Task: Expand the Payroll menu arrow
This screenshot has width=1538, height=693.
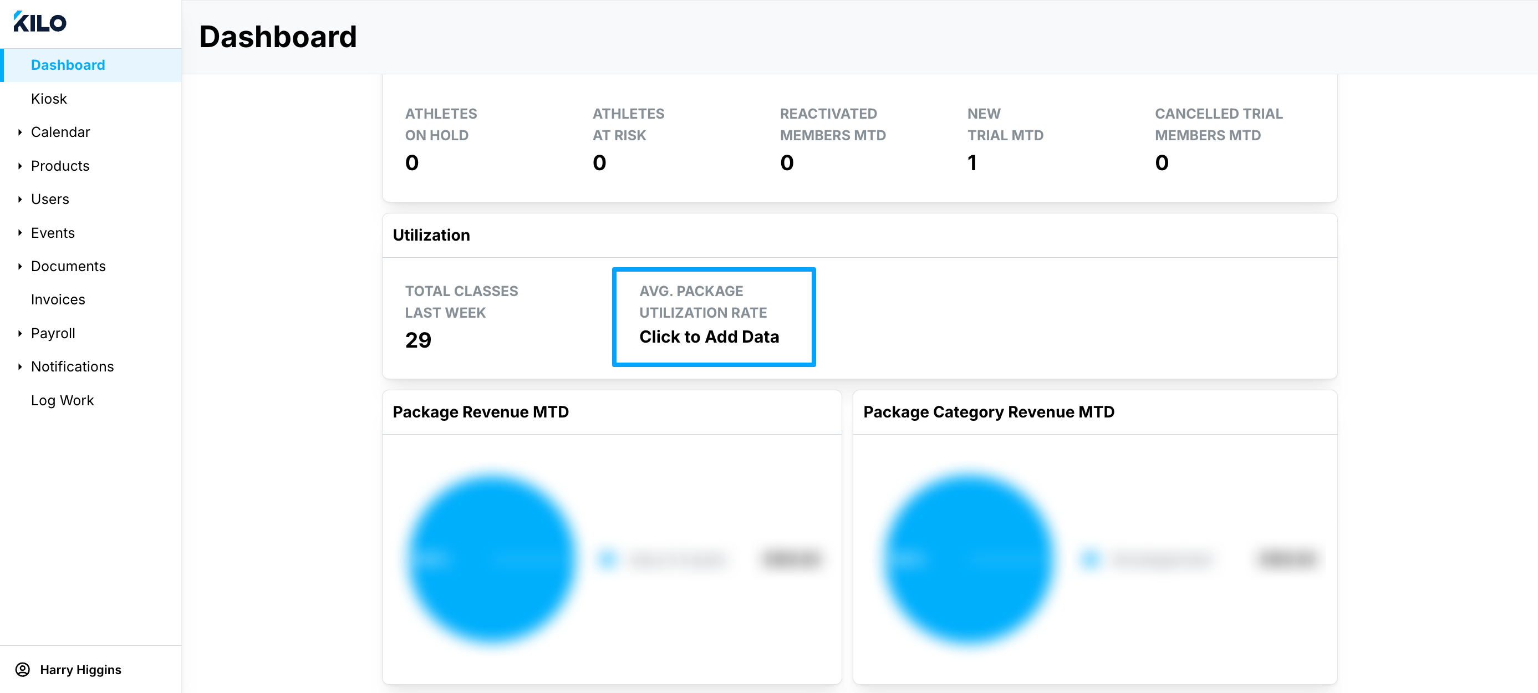Action: (20, 333)
